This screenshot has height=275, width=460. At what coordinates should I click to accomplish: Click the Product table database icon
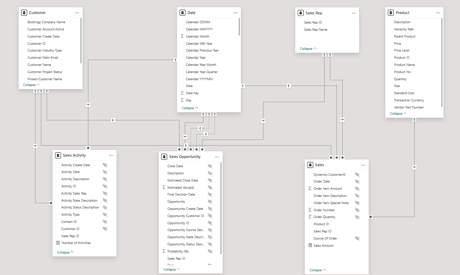coord(391,13)
